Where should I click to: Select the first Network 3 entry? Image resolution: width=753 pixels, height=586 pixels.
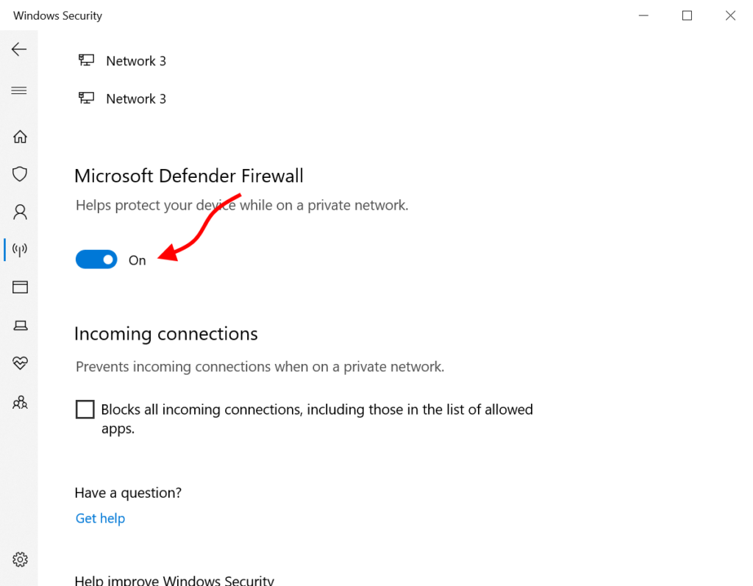point(122,61)
